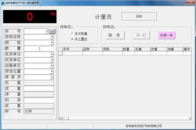Screen dimensions: 196x130
Task: Click the weighbridge icon beside 车号 field
Action: click(x=53, y=31)
